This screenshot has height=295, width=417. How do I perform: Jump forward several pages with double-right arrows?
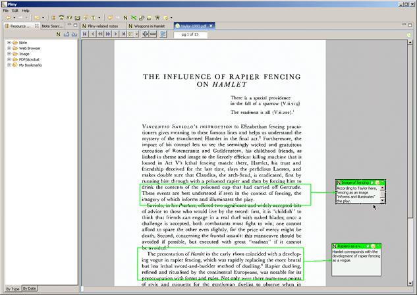tap(108, 34)
